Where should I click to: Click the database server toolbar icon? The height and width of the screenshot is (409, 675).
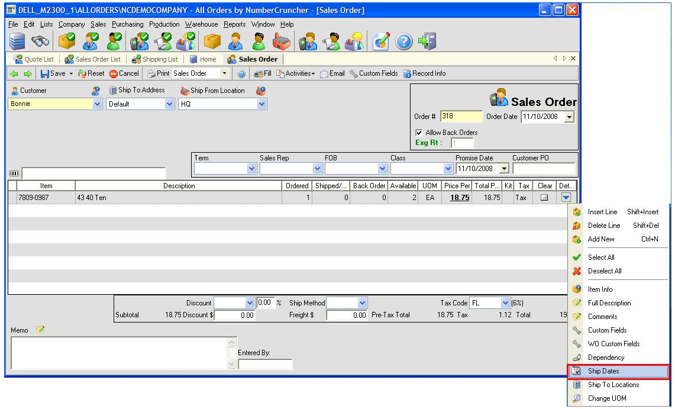[17, 41]
